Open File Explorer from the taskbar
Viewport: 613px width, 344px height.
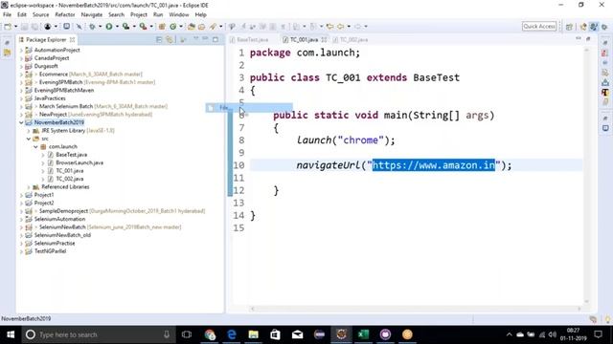[x=253, y=334]
